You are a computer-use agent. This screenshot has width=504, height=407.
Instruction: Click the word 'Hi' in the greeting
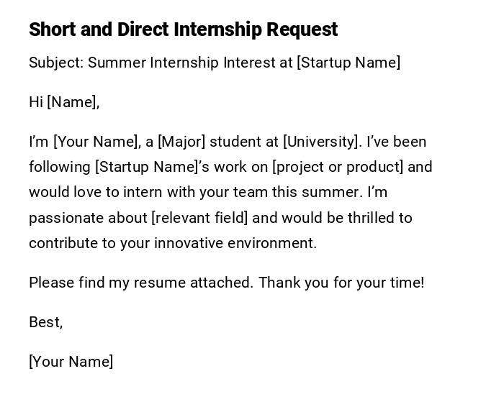click(x=36, y=102)
